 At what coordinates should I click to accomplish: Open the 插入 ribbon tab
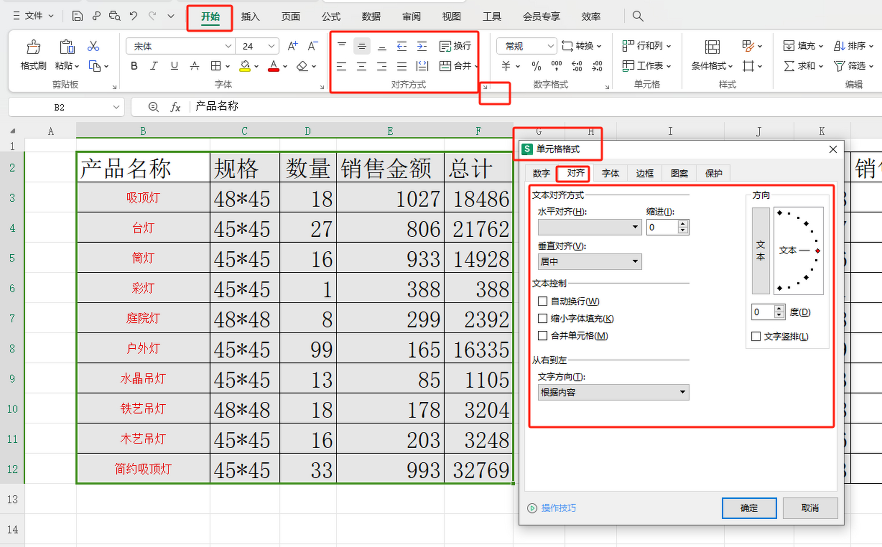coord(250,17)
